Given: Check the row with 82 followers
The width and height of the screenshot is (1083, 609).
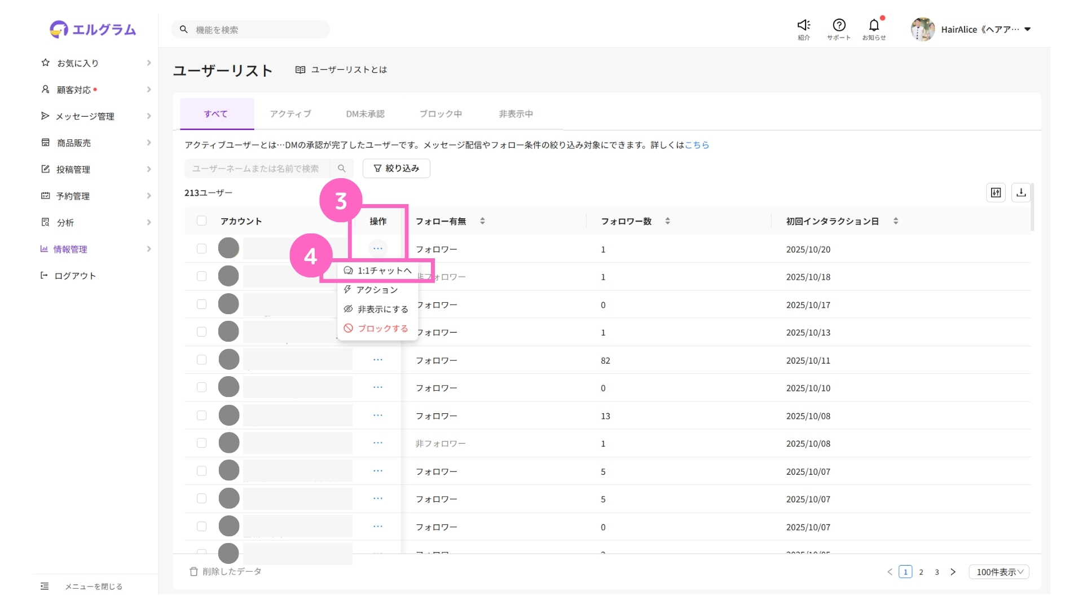Looking at the screenshot, I should coord(201,360).
